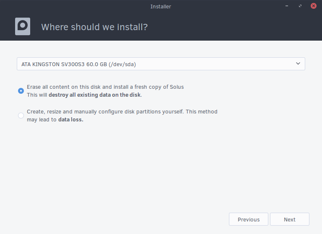The width and height of the screenshot is (322, 234).
Task: Close the Installer window
Action: 313,6
